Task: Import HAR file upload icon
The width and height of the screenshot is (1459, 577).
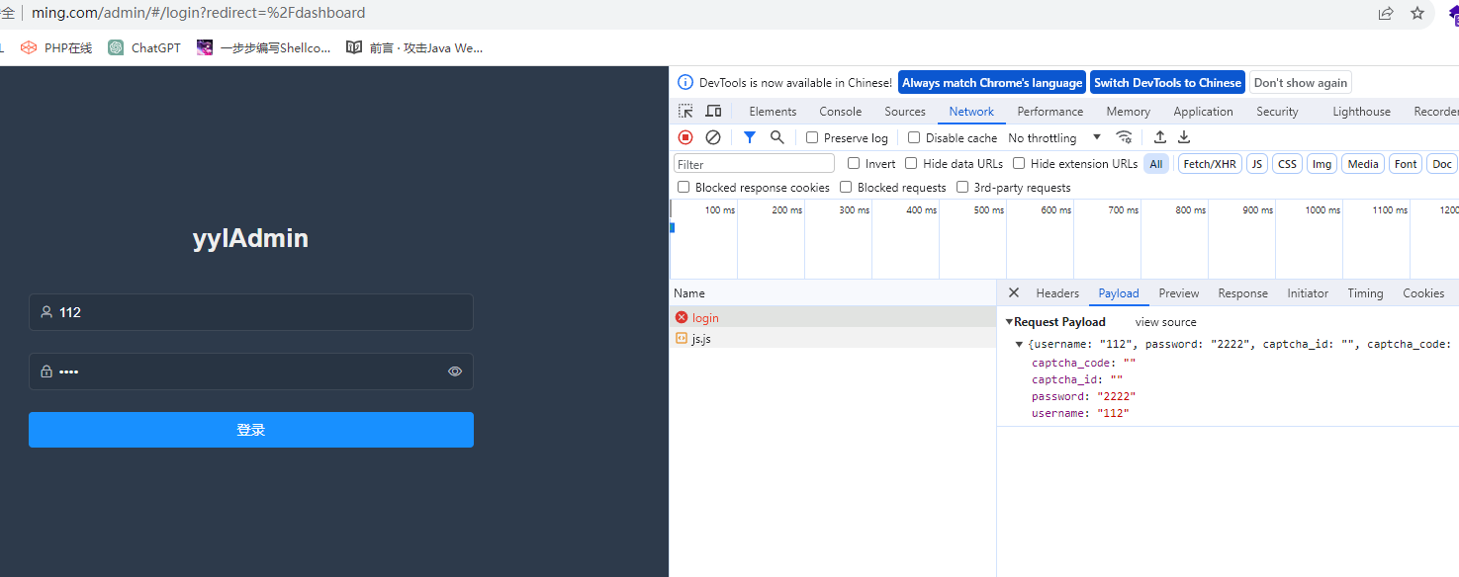Action: tap(1160, 137)
